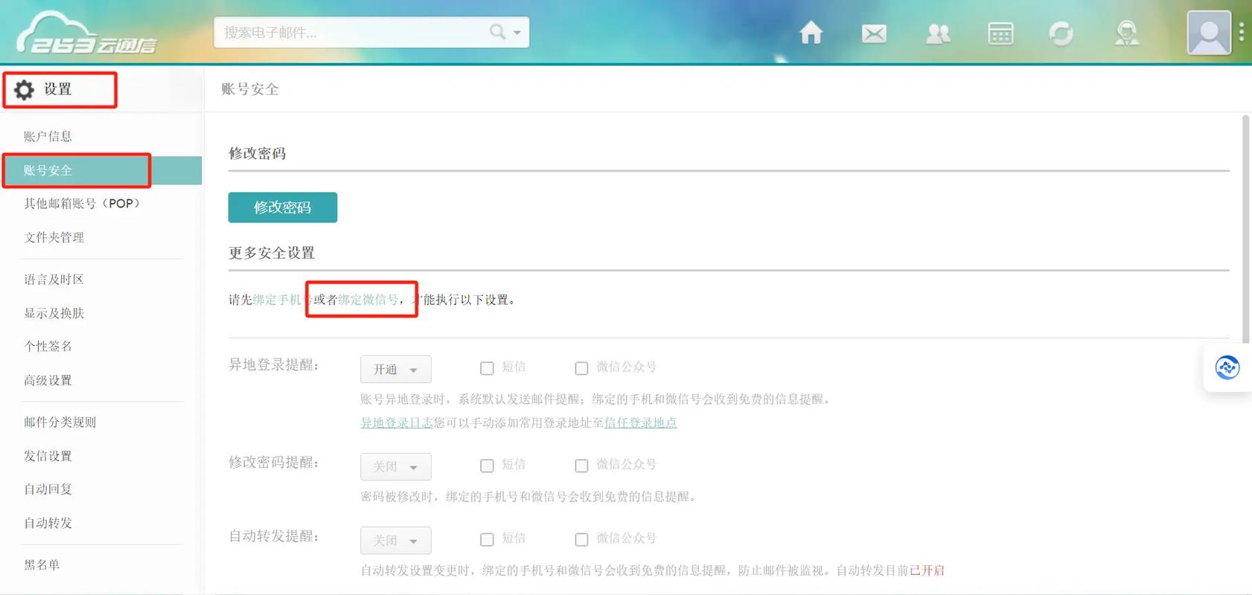The height and width of the screenshot is (595, 1252).
Task: Click the user avatar picture
Action: tap(1209, 33)
